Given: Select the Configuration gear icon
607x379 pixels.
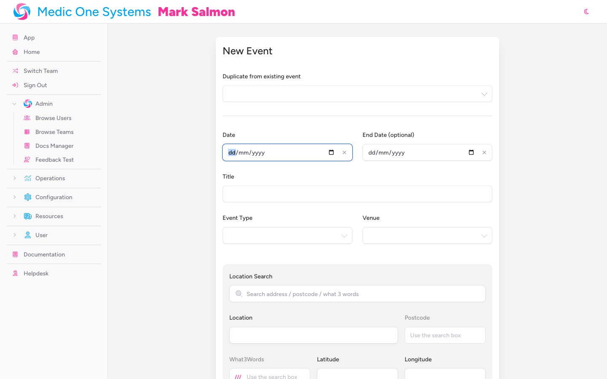Looking at the screenshot, I should (x=28, y=197).
